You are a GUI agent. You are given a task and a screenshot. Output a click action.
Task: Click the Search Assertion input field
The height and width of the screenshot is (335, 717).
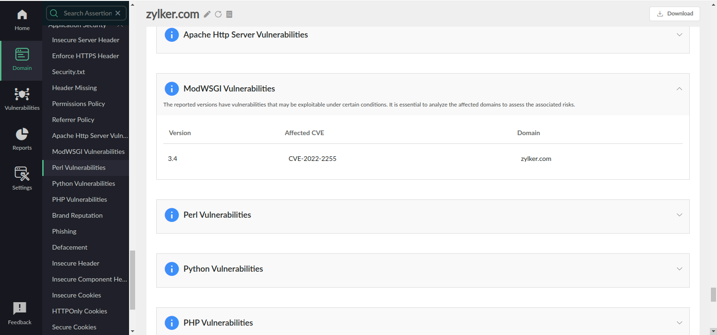[87, 13]
